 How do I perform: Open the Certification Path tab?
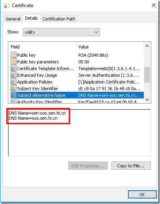(x=59, y=19)
